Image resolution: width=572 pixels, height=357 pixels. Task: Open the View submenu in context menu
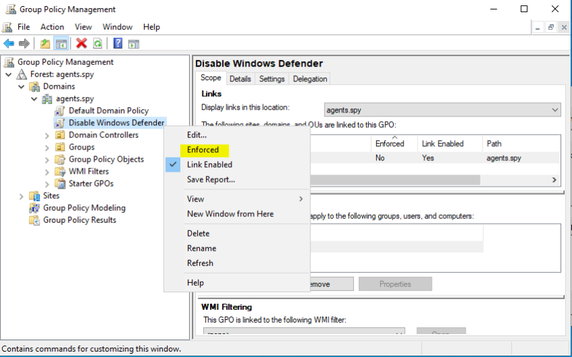click(x=195, y=199)
